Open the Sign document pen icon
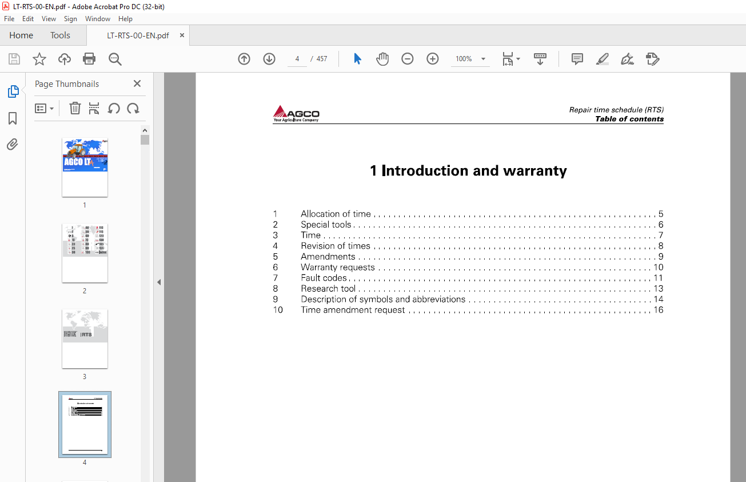746x482 pixels. 627,59
